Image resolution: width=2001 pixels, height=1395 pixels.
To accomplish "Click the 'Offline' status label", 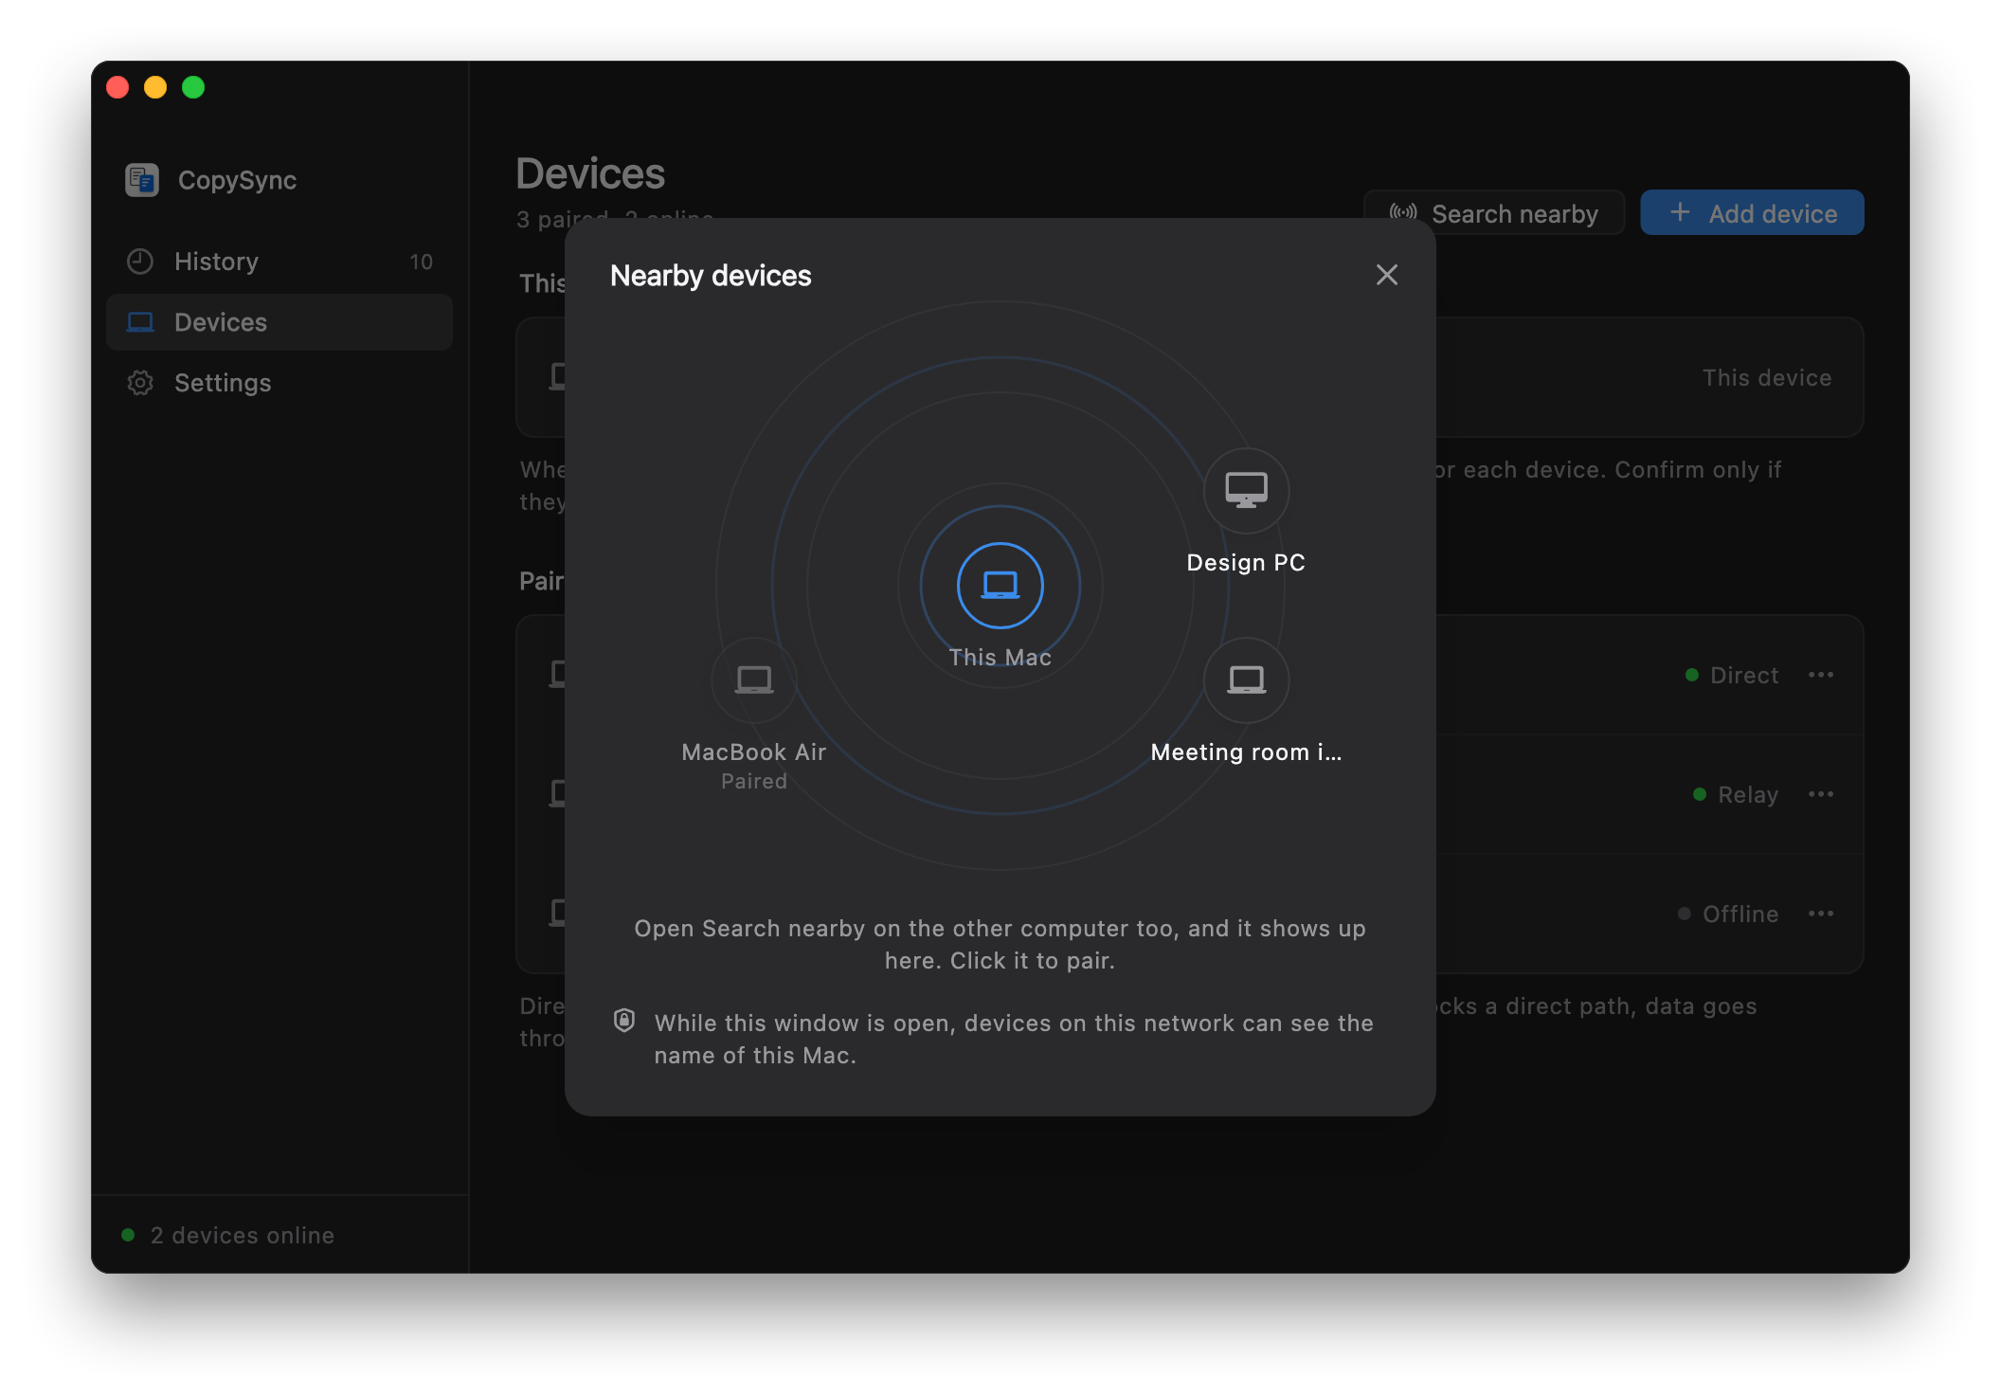I will [x=1740, y=914].
